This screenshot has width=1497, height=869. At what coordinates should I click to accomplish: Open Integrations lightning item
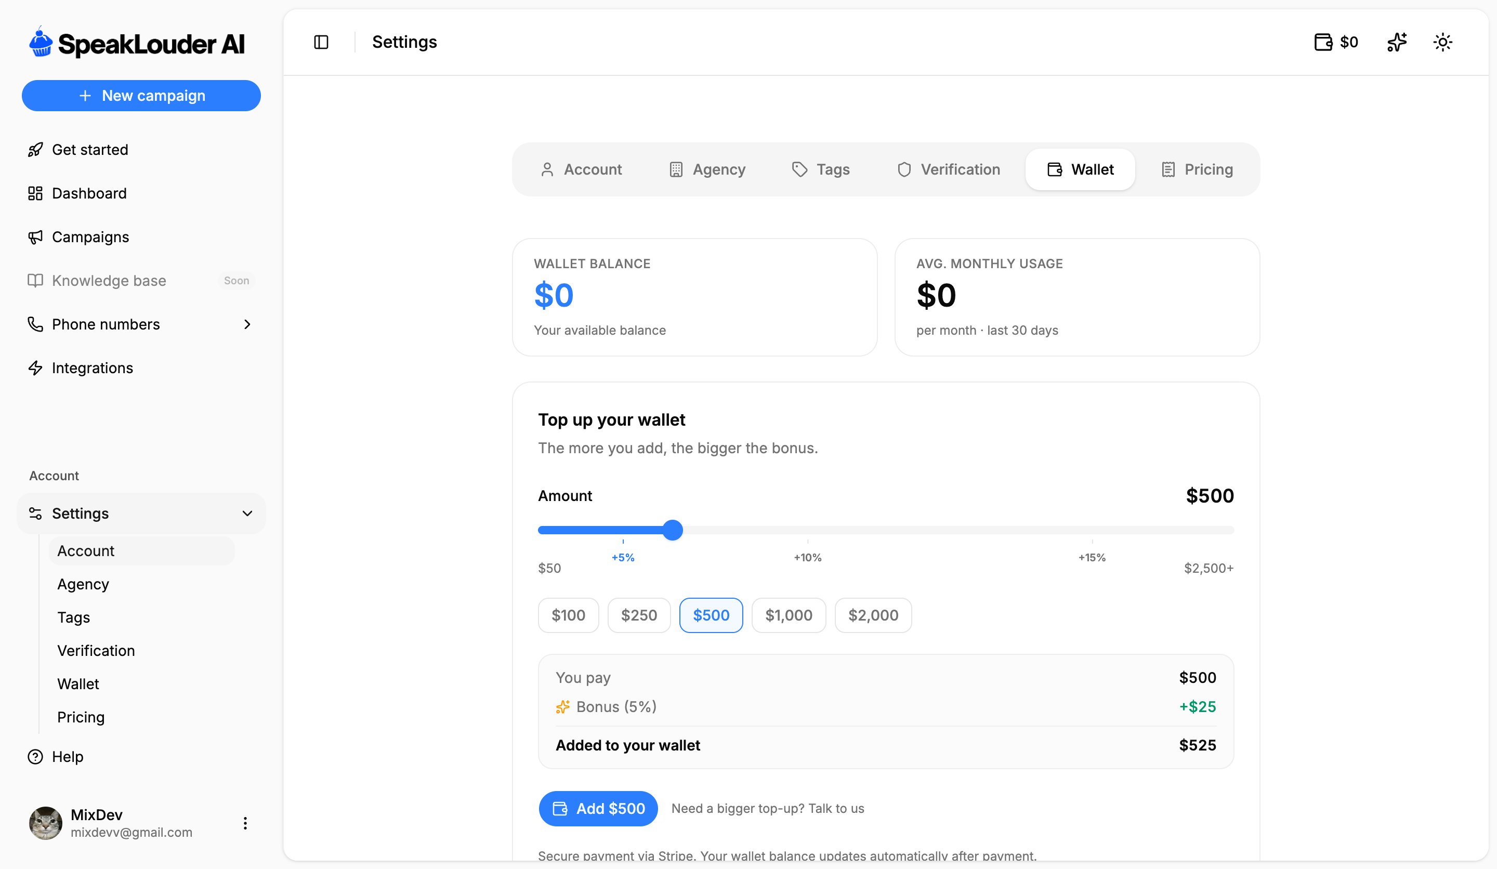pyautogui.click(x=141, y=367)
